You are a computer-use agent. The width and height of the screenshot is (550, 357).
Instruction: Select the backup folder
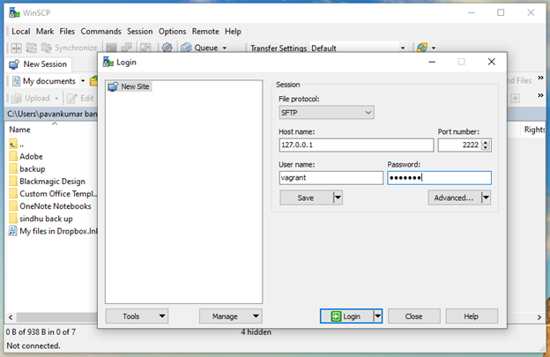click(x=27, y=169)
